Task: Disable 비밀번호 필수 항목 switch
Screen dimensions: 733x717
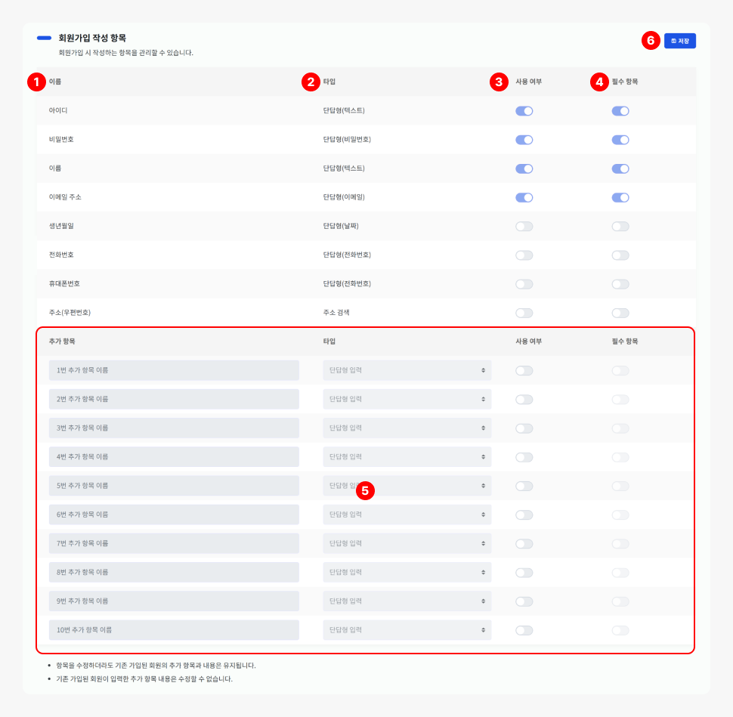Action: tap(620, 140)
